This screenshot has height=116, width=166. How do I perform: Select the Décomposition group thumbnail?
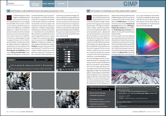coord(64,49)
